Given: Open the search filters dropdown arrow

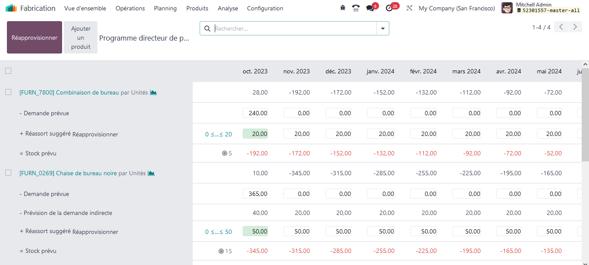Looking at the screenshot, I should [382, 28].
